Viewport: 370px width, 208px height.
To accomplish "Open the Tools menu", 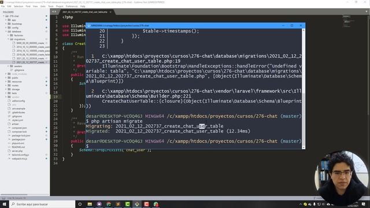I will click(51, 6).
